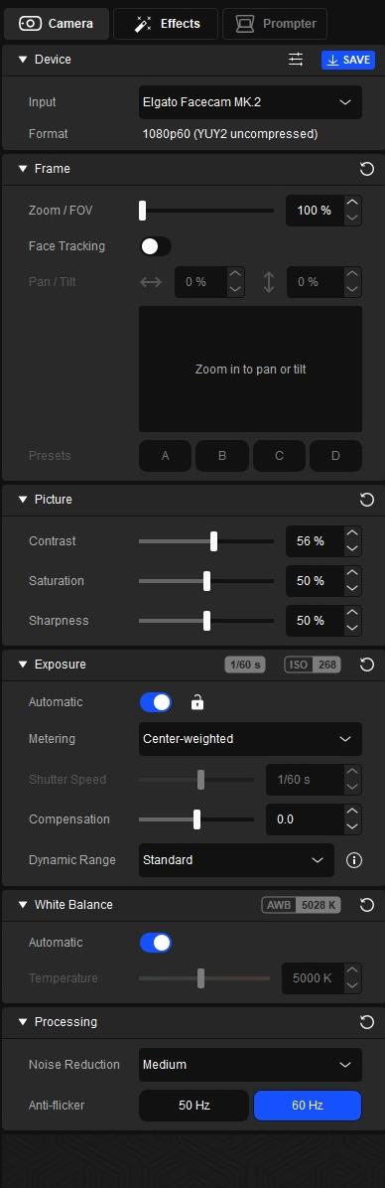Reset the Processing section settings
Screen dimensions: 385x1188
point(367,1022)
